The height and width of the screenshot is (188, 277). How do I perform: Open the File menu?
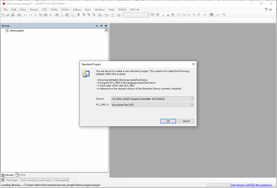6,9
